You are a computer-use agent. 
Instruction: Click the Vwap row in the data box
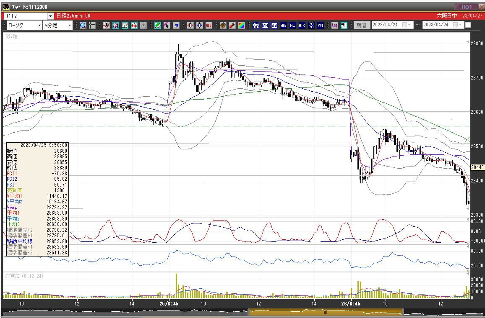[37, 208]
